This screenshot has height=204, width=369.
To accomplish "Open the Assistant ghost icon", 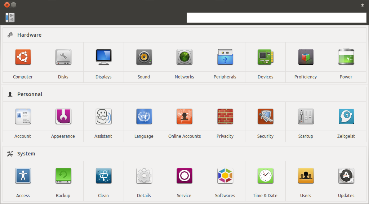I will [103, 116].
